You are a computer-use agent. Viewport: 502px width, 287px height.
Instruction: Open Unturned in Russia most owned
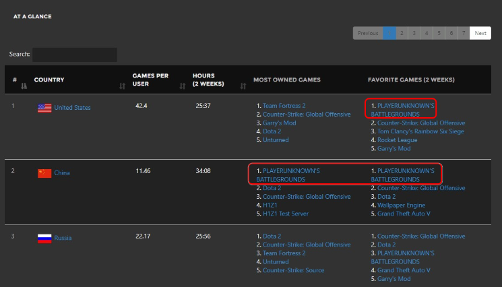coord(276,261)
